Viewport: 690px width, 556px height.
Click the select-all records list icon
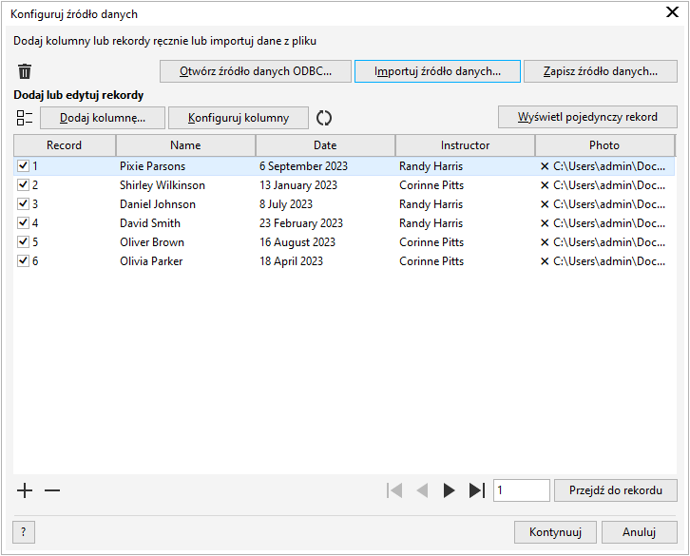click(25, 118)
